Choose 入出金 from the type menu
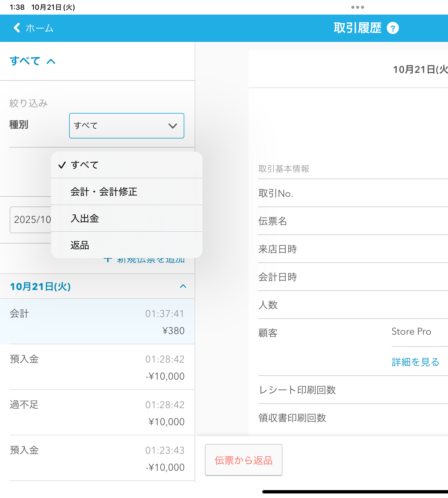The width and height of the screenshot is (448, 498). [85, 218]
